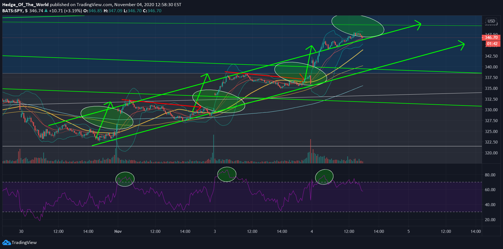This screenshot has height=249, width=503.
Task: Click the 330.00 price axis label
Action: (x=491, y=110)
